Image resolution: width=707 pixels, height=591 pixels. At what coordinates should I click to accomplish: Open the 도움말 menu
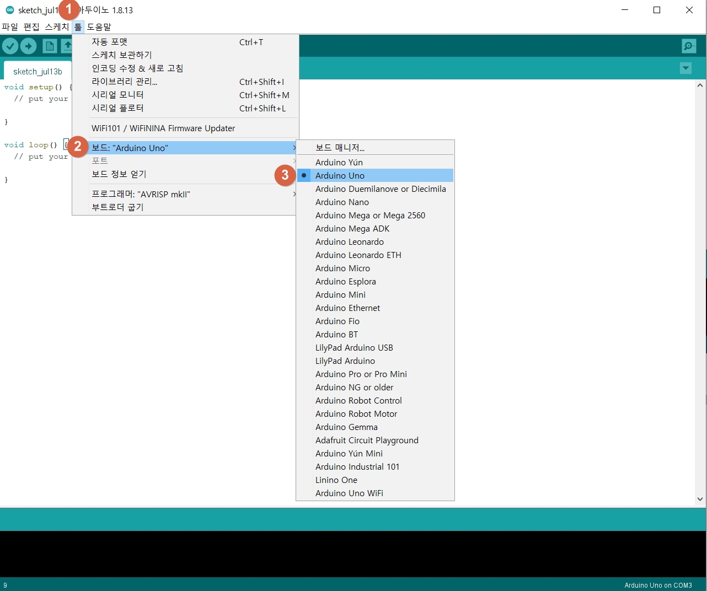point(99,26)
